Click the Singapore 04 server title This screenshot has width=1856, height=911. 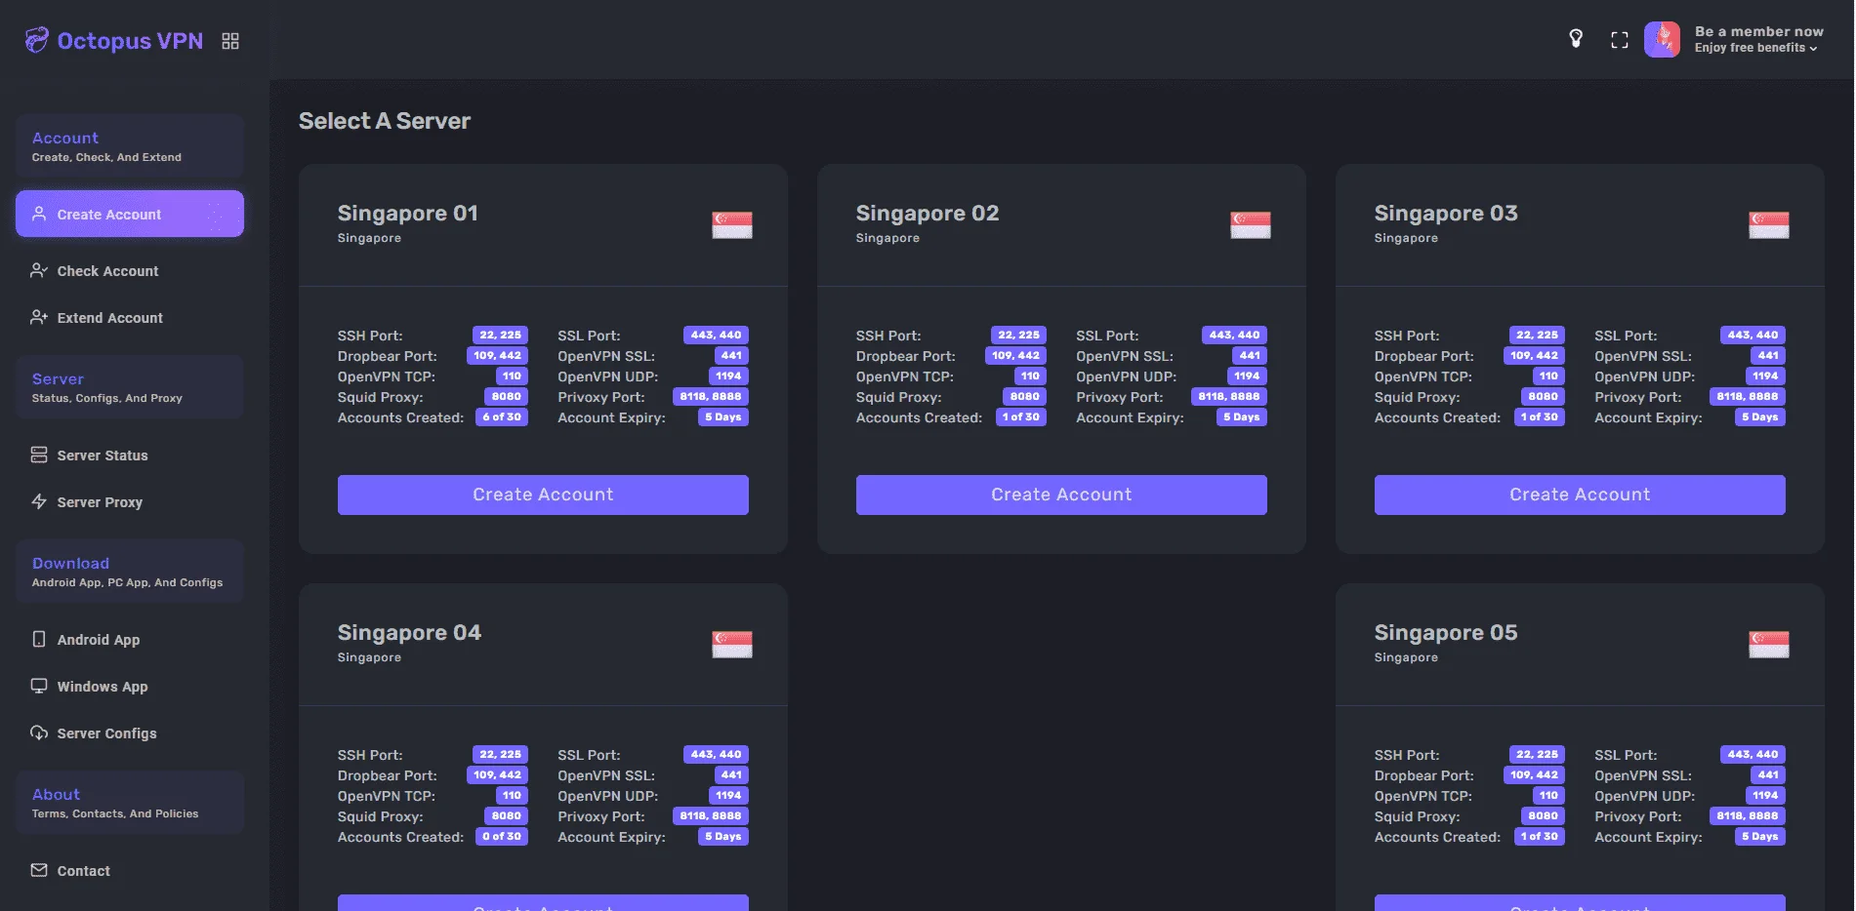pos(409,633)
